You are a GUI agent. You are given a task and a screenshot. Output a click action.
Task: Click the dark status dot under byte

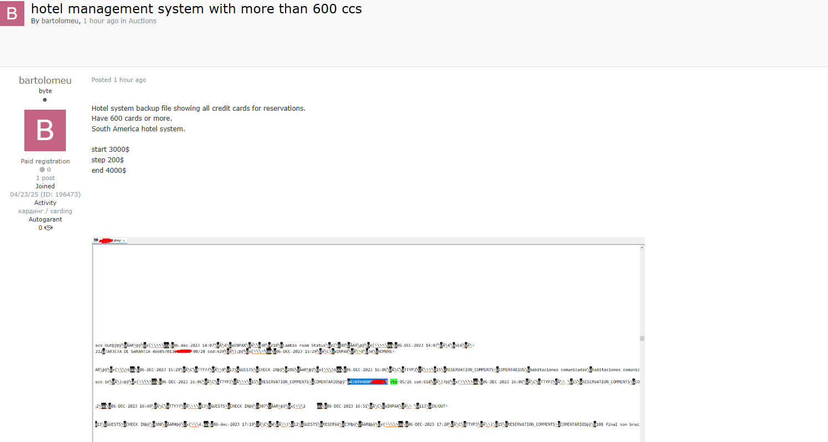click(45, 100)
